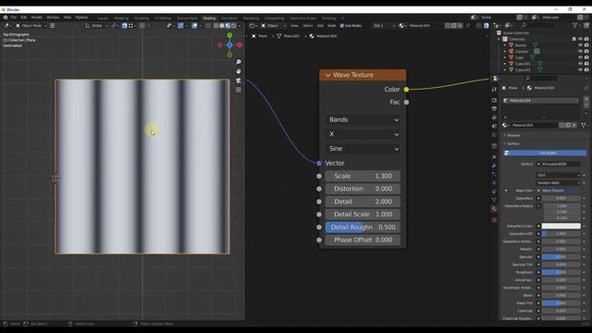Adjust the Detail Roughness slider on node
The height and width of the screenshot is (333, 592).
point(363,227)
